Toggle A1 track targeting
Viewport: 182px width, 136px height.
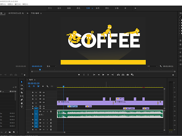pyautogui.click(x=36, y=114)
